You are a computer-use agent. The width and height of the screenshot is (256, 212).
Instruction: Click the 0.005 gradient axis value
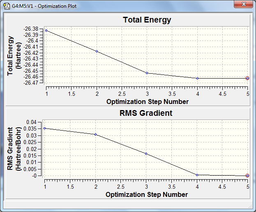point(30,169)
